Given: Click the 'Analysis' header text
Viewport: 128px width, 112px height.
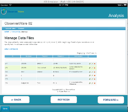Looking at the screenshot, I should 116,16.
